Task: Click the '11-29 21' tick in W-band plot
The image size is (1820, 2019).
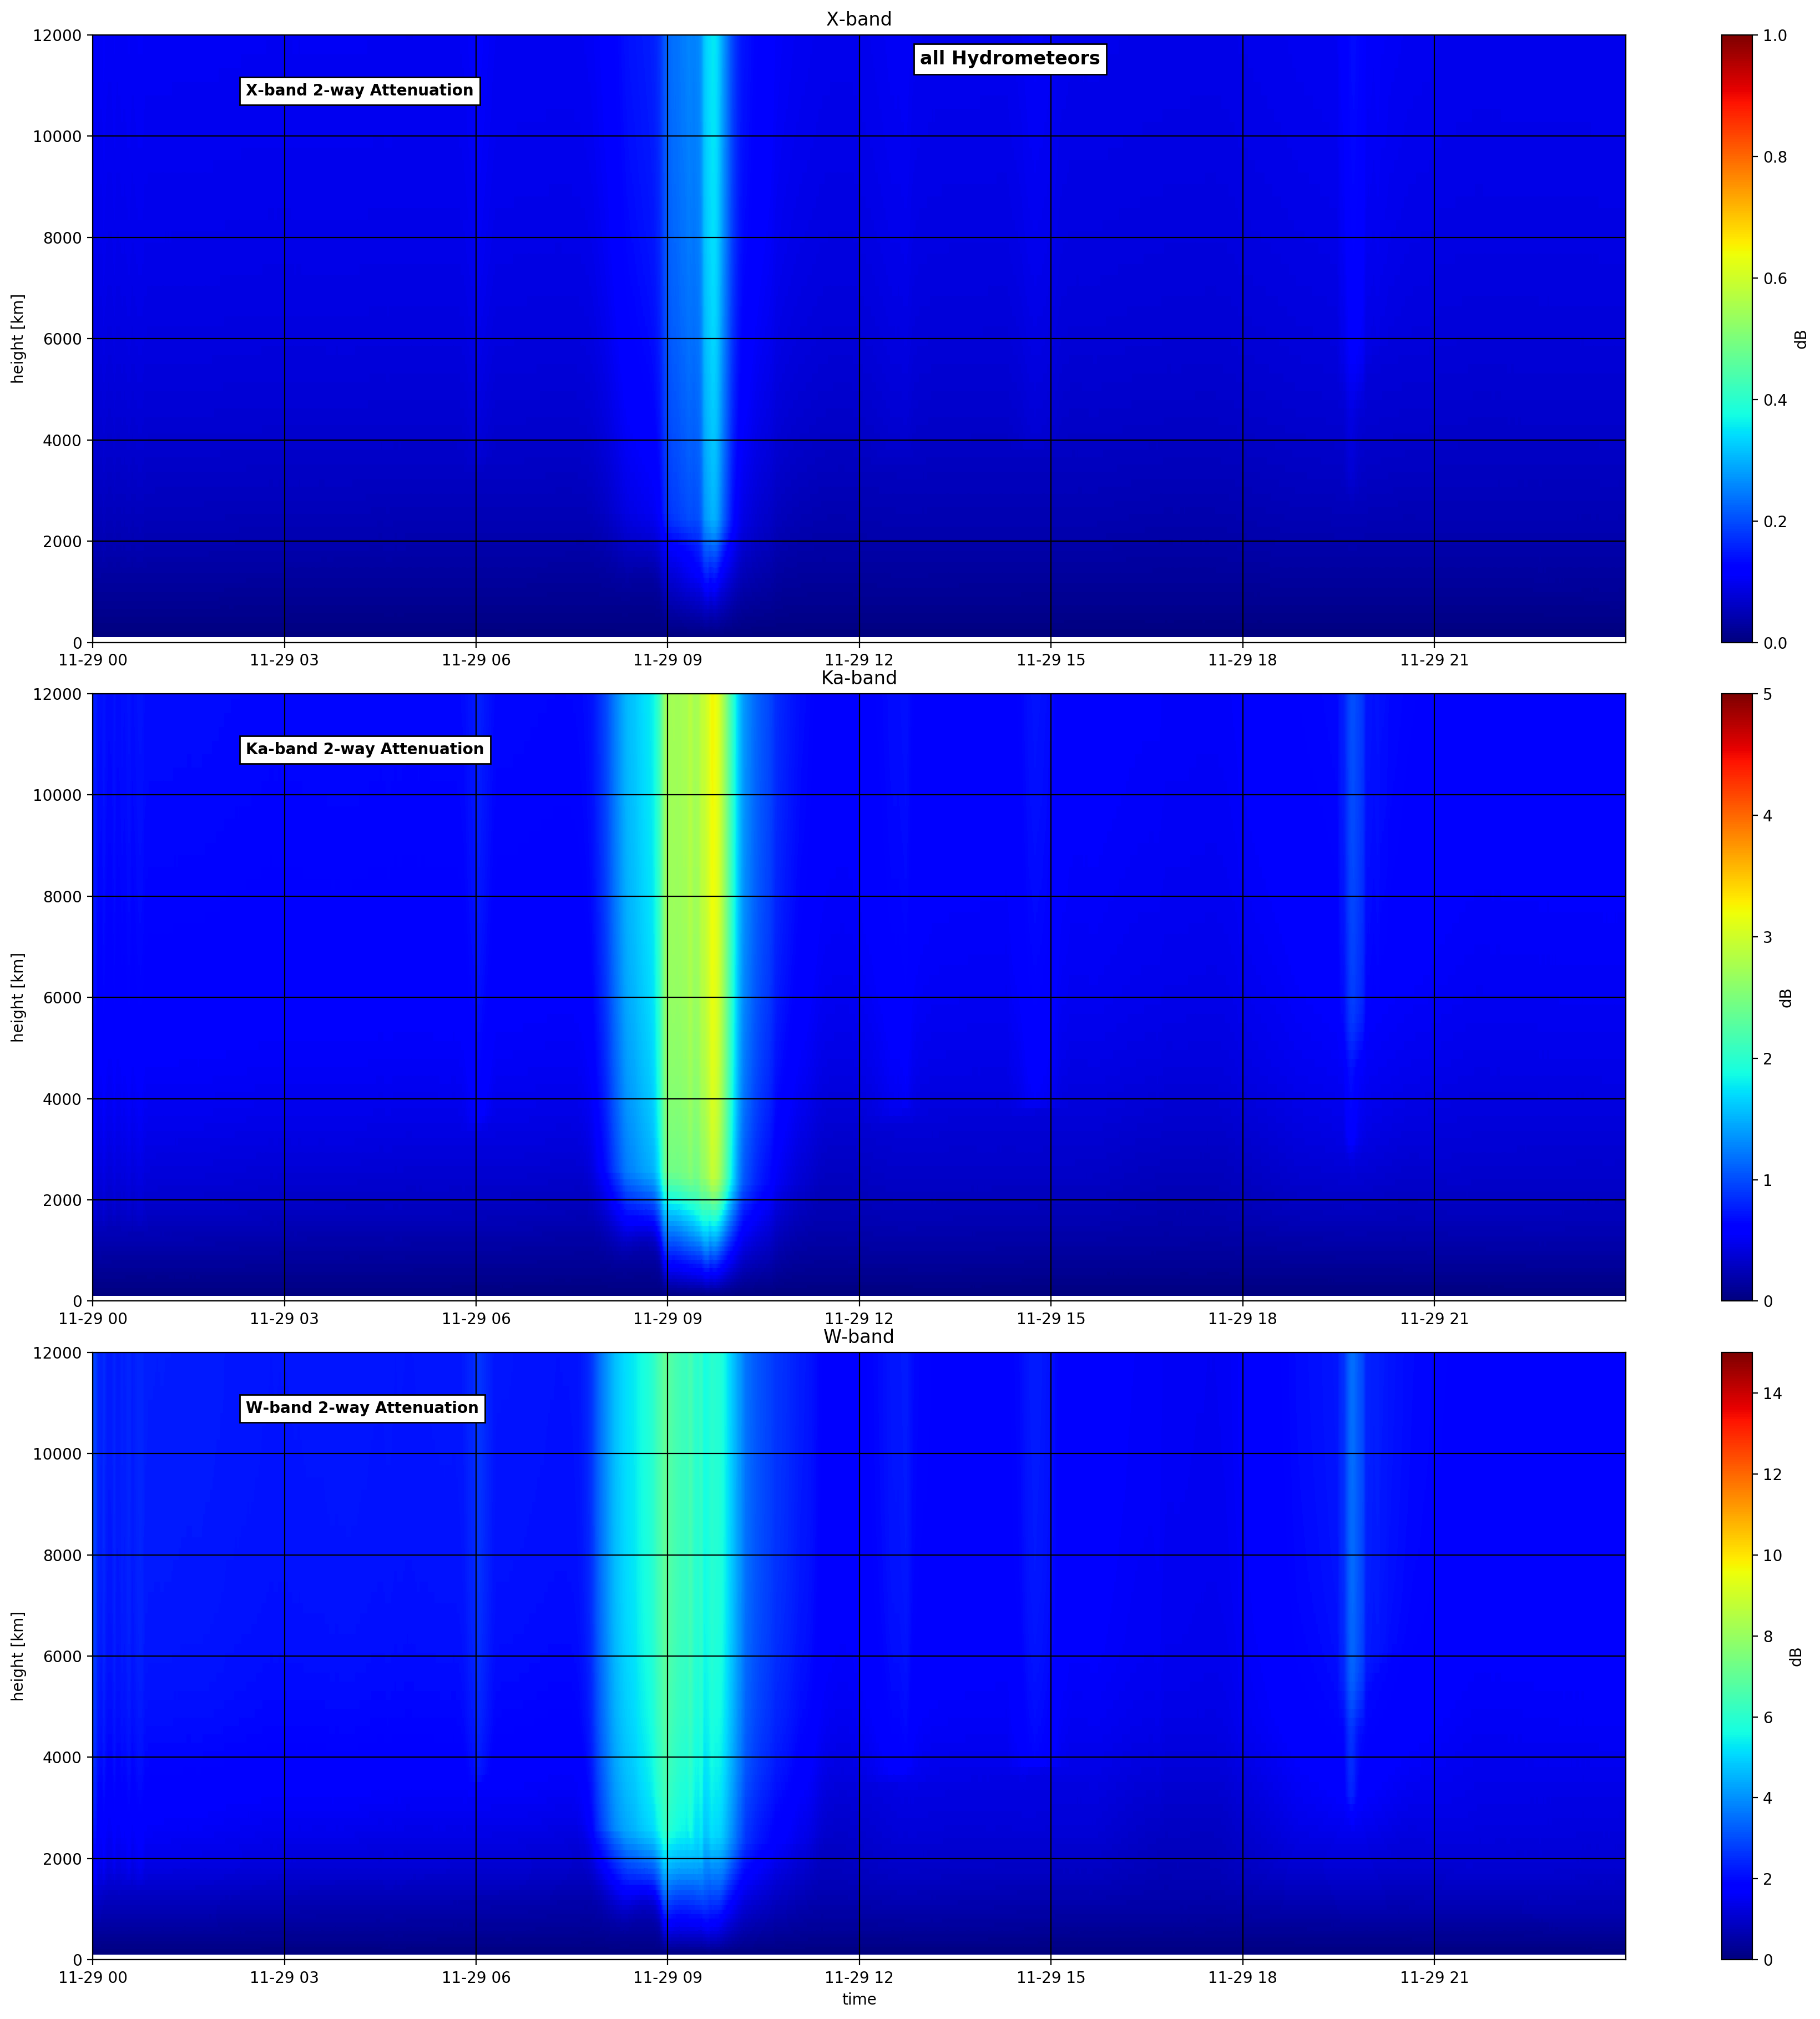Action: click(x=1434, y=1977)
